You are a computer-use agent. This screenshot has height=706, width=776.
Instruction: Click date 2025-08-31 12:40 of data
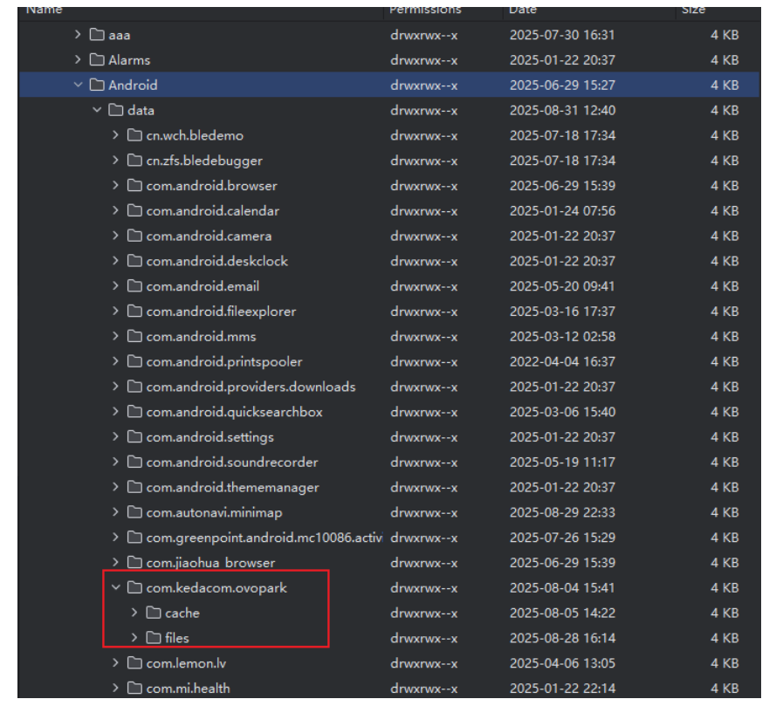point(562,110)
